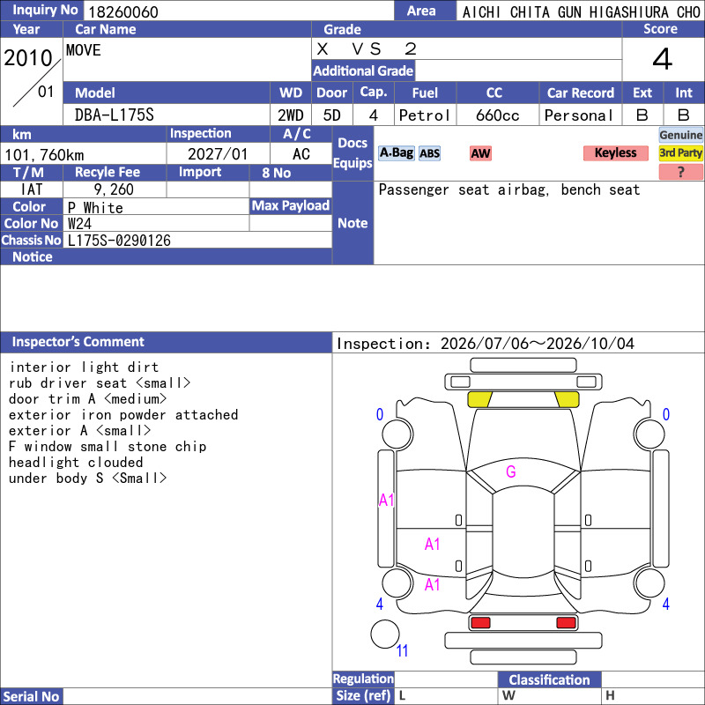Click the IAT transmission value

[x=32, y=189]
